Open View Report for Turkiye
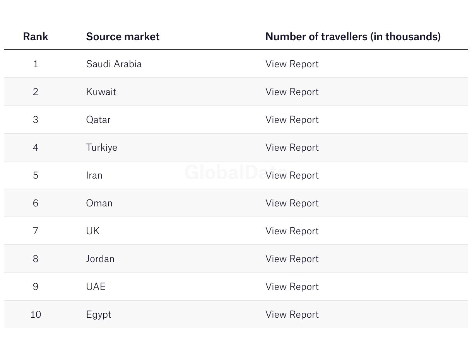472x344 pixels. point(292,148)
